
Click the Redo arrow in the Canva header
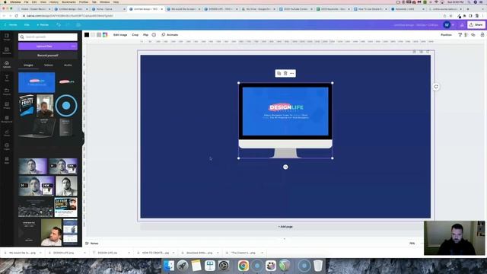68,25
